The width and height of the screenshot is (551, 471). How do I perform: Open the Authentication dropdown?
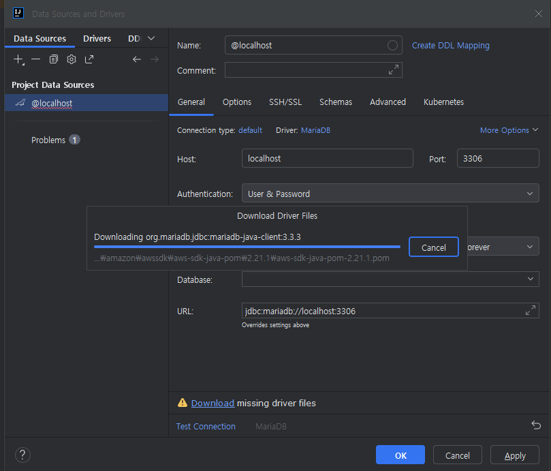390,193
